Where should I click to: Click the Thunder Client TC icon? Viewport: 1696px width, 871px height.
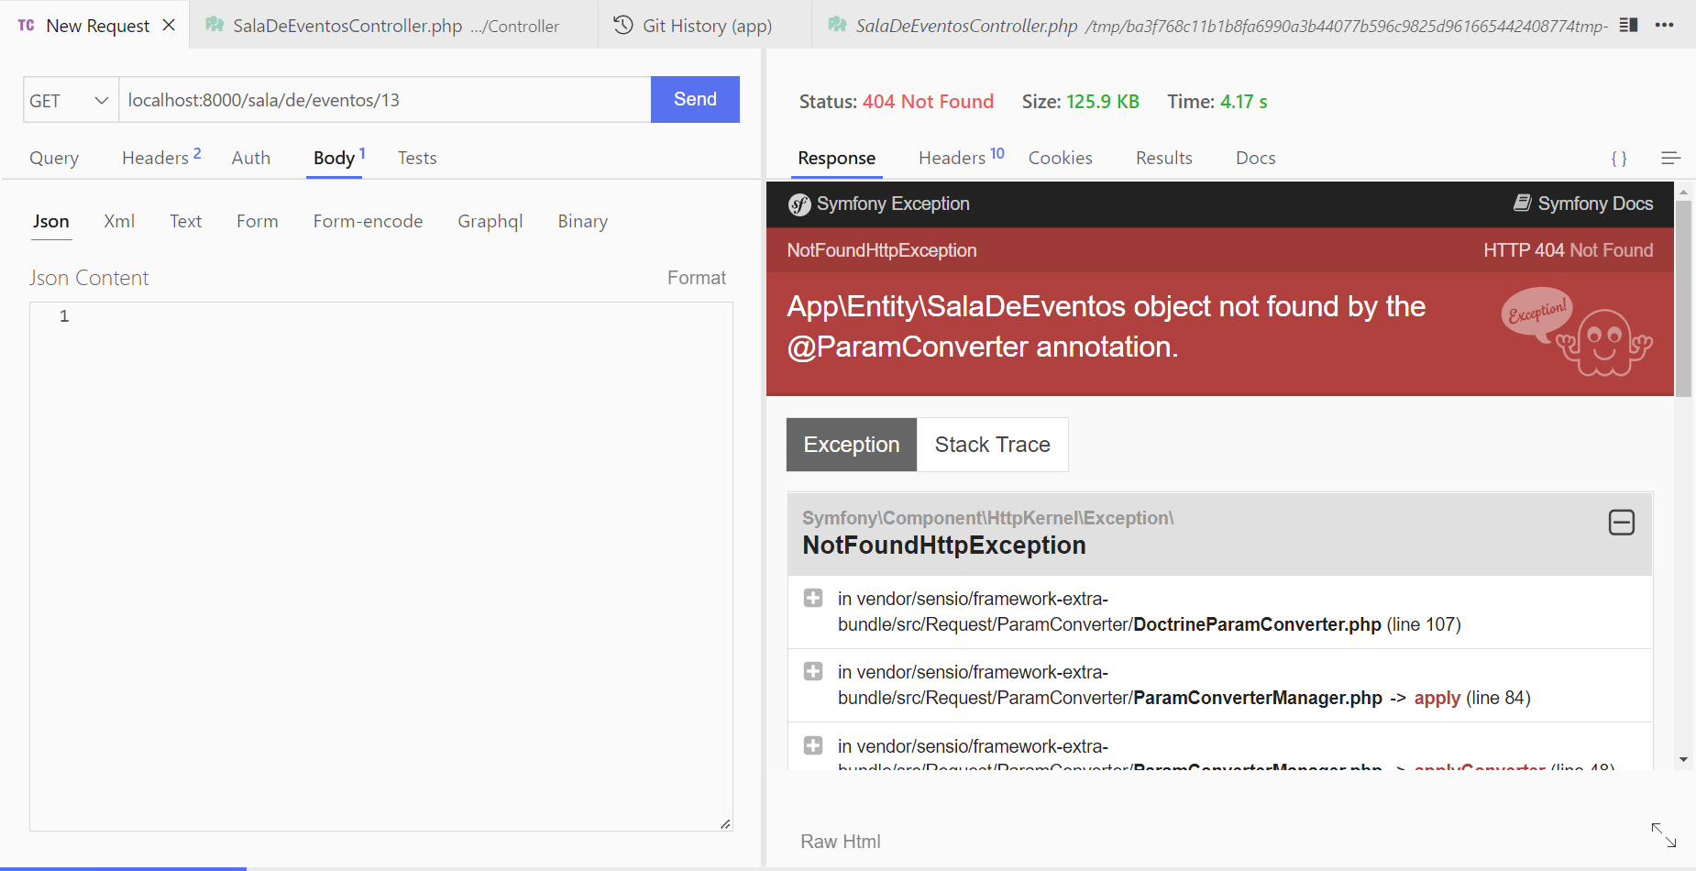tap(24, 25)
